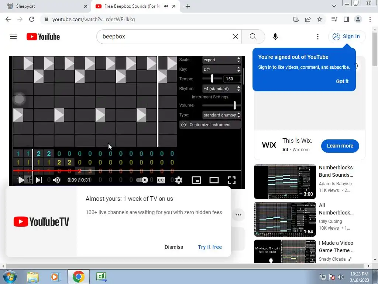The image size is (378, 284).
Task: Open the taskbar clock showing 10:23 PM
Action: [359, 277]
